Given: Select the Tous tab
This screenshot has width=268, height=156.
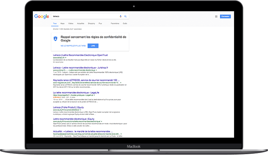Looking at the screenshot, I should click(x=55, y=24).
